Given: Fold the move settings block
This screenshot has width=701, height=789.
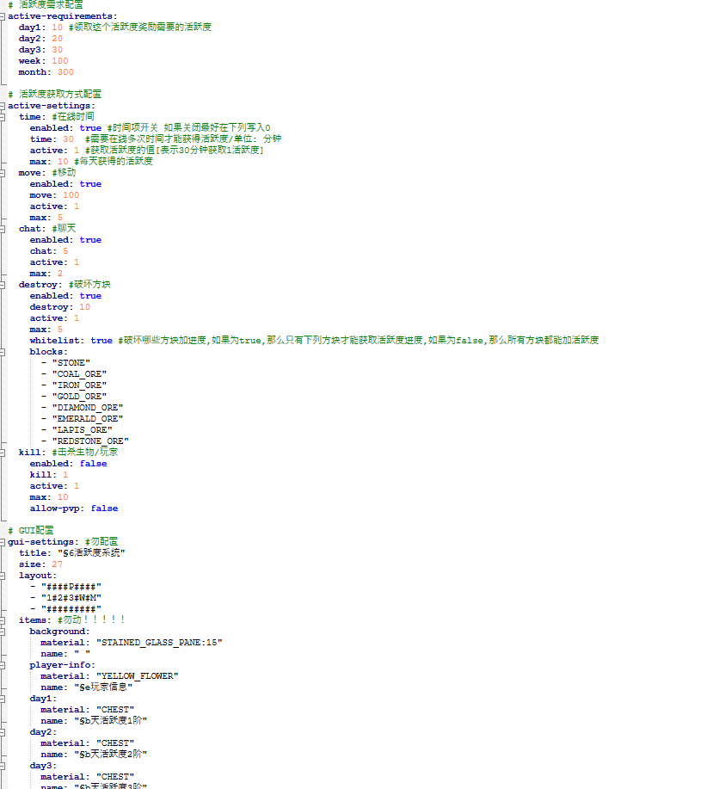Looking at the screenshot, I should pos(3,173).
